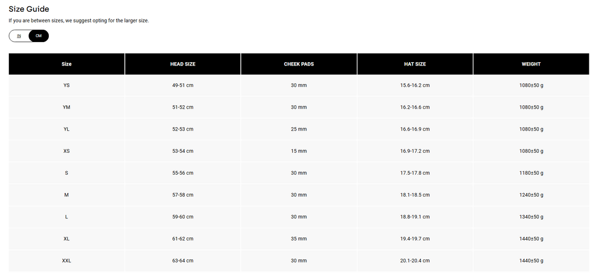Click the 35 mm cheek pads cell
605x280 pixels.
pyautogui.click(x=299, y=239)
